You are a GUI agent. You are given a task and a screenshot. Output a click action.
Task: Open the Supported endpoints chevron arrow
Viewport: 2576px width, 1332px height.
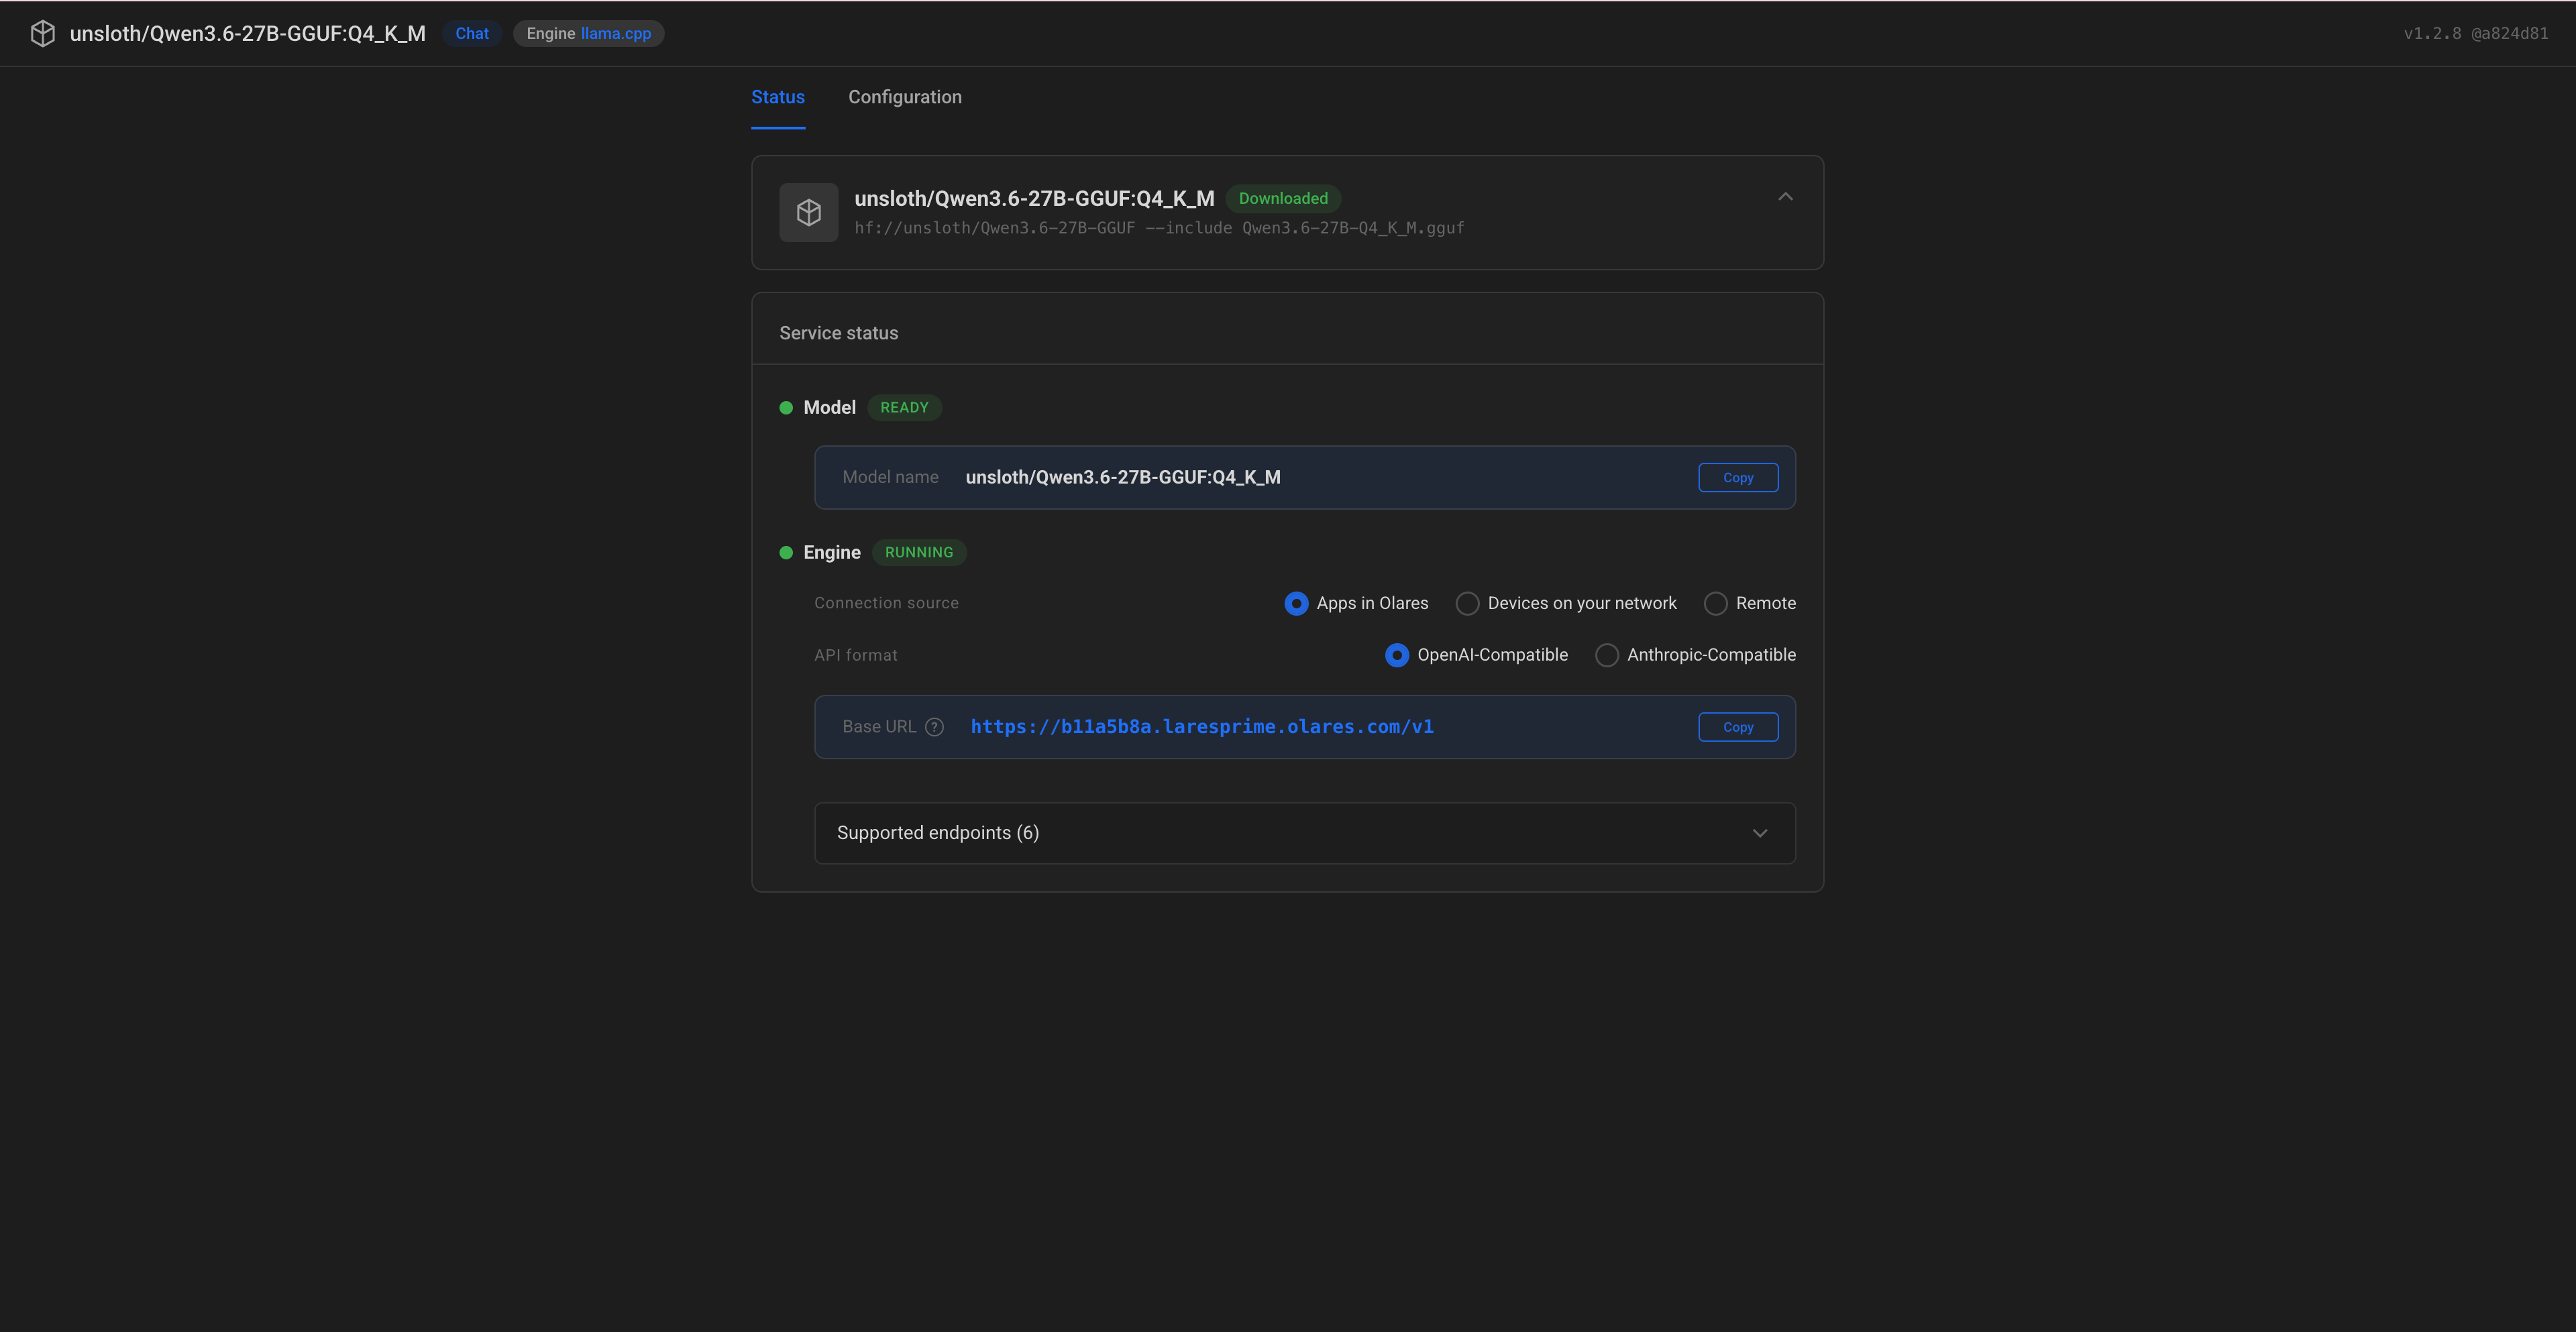pyautogui.click(x=1760, y=833)
